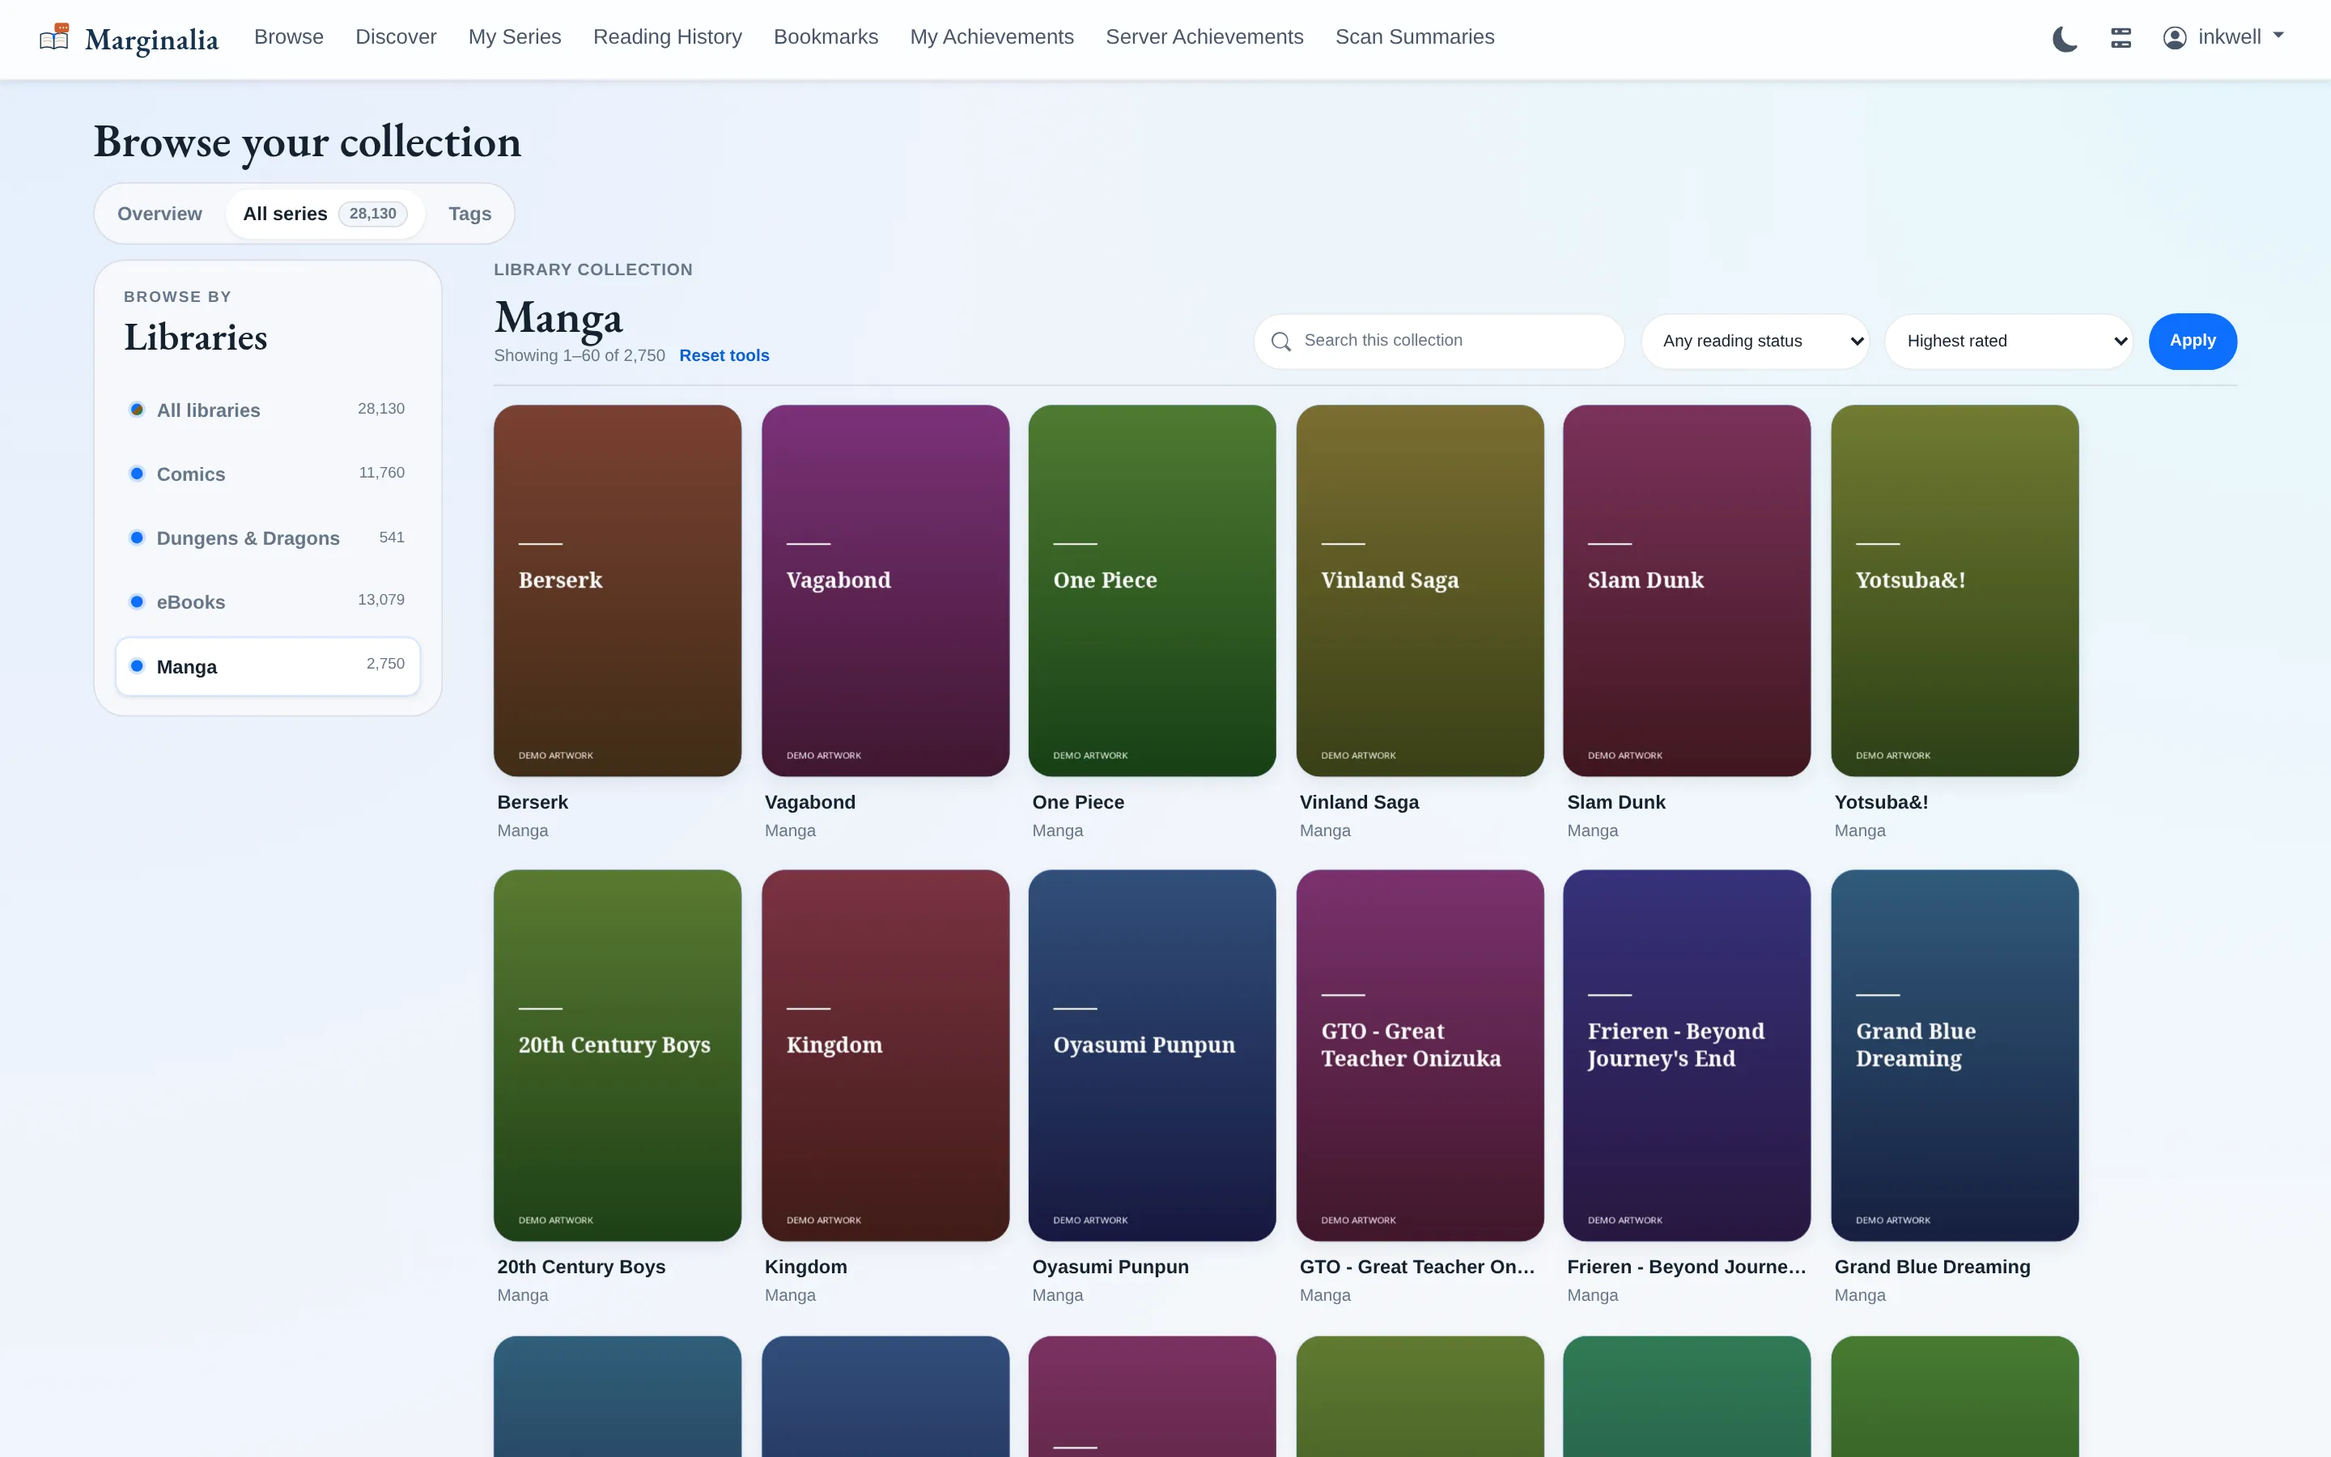
Task: Open the Any reading status dropdown
Action: coord(1755,341)
